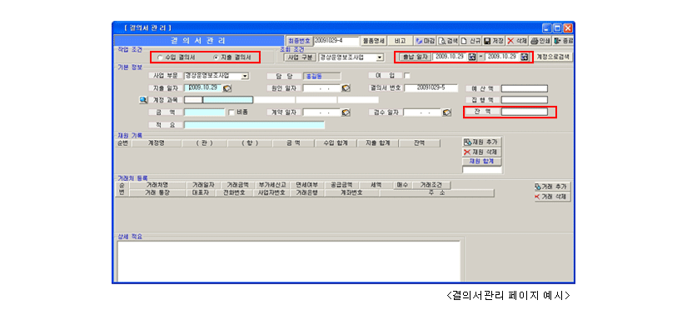Click the 계정으로검색 button

click(x=554, y=57)
